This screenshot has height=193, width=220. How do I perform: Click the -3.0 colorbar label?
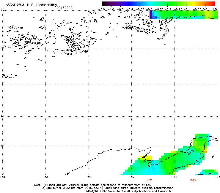tap(102, 10)
